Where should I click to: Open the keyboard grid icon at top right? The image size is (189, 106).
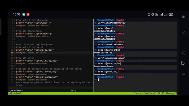183,16
